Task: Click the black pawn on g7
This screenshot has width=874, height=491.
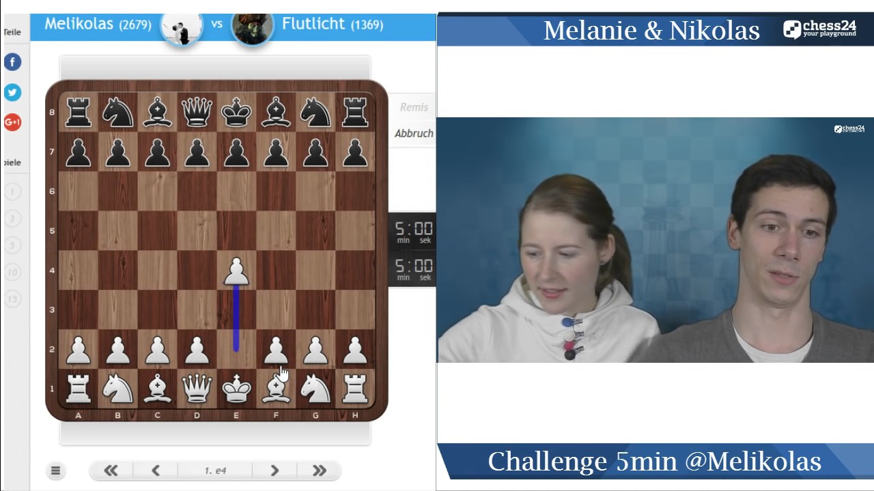Action: pyautogui.click(x=315, y=152)
